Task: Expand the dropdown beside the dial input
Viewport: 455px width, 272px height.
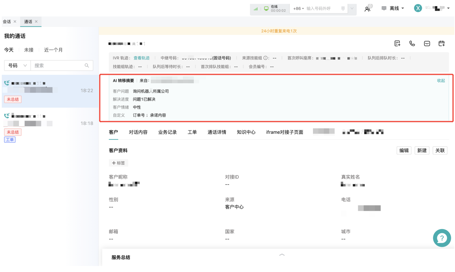Action: (352, 8)
